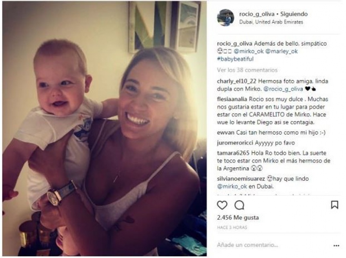The image size is (346, 258).
Task: Open the @mirko_ok mention in the caption
Action: pyautogui.click(x=249, y=51)
